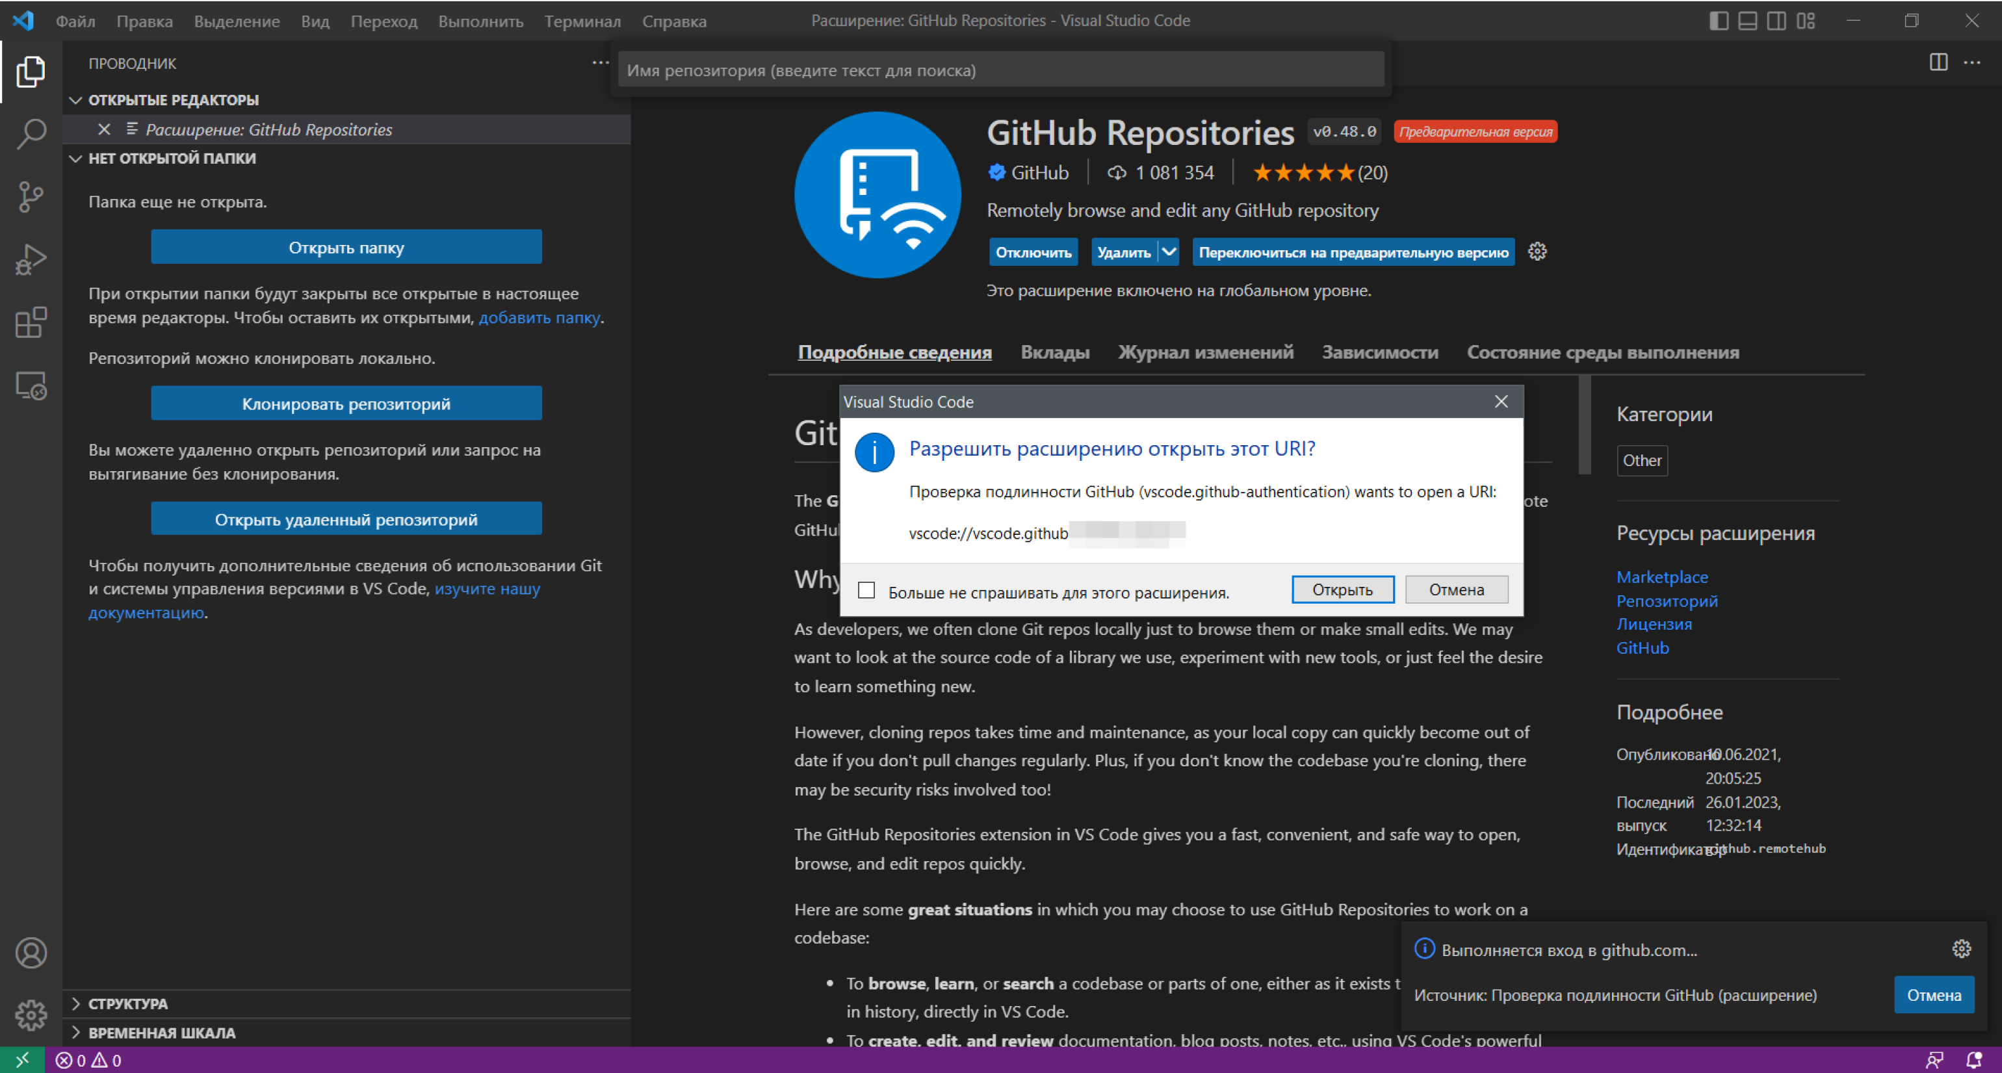Screen dimensions: 2002x1073
Task: Toggle bottom panel layout icon
Action: 1748,21
